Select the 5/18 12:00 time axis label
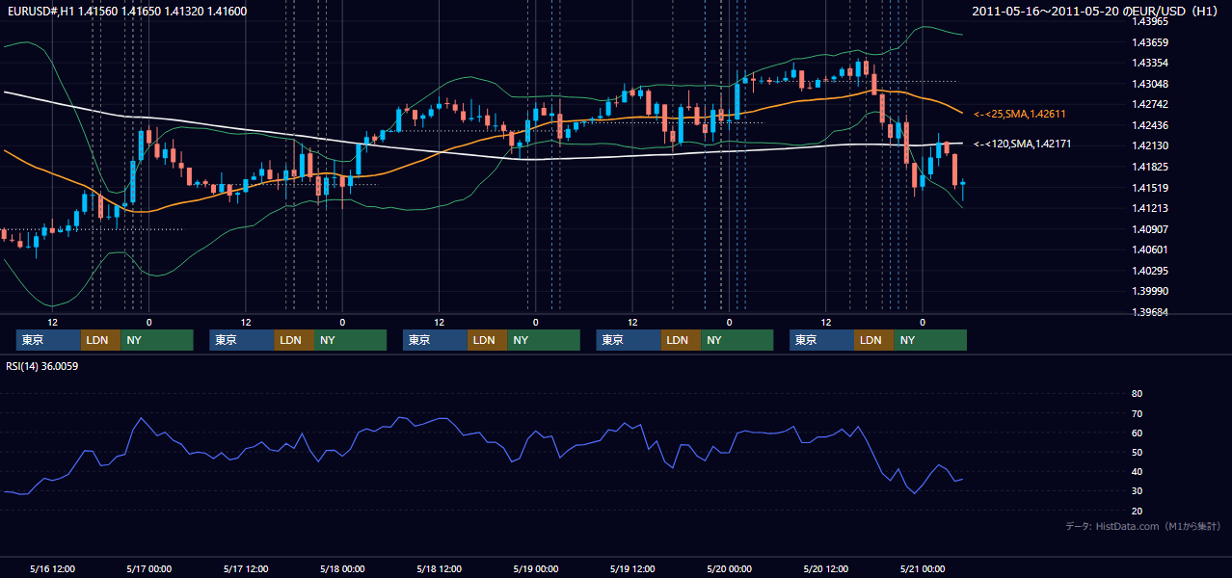This screenshot has width=1232, height=578. tap(439, 568)
